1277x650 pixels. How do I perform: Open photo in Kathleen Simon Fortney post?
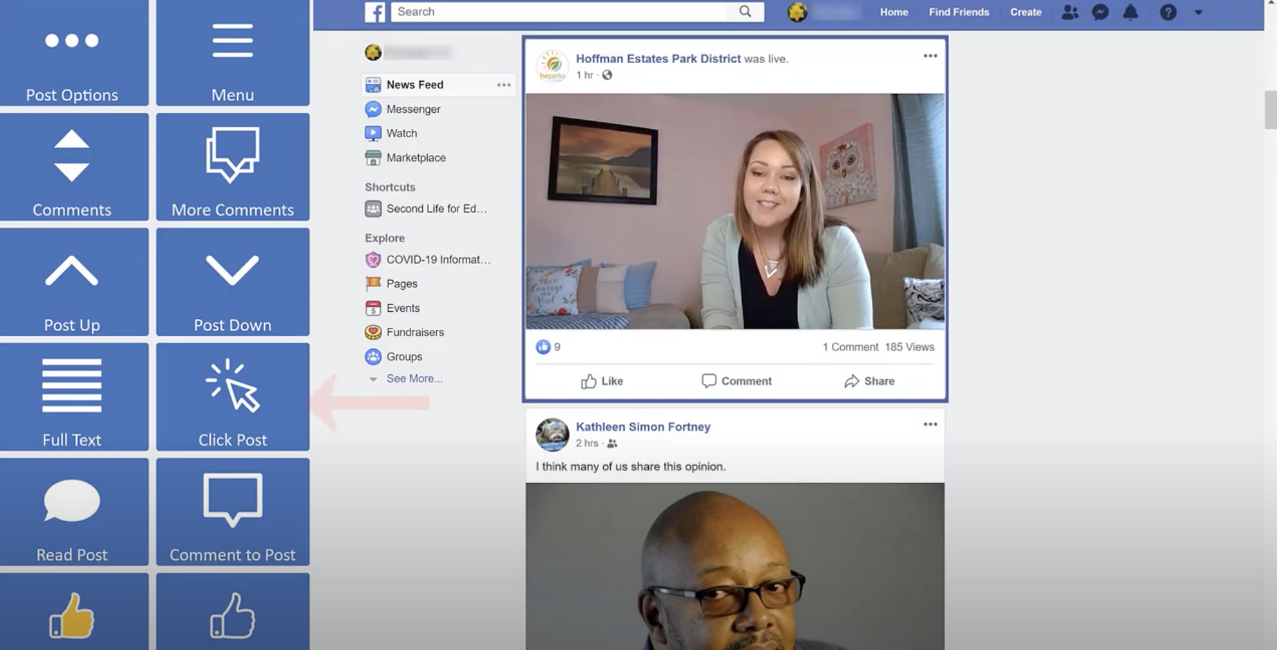735,566
